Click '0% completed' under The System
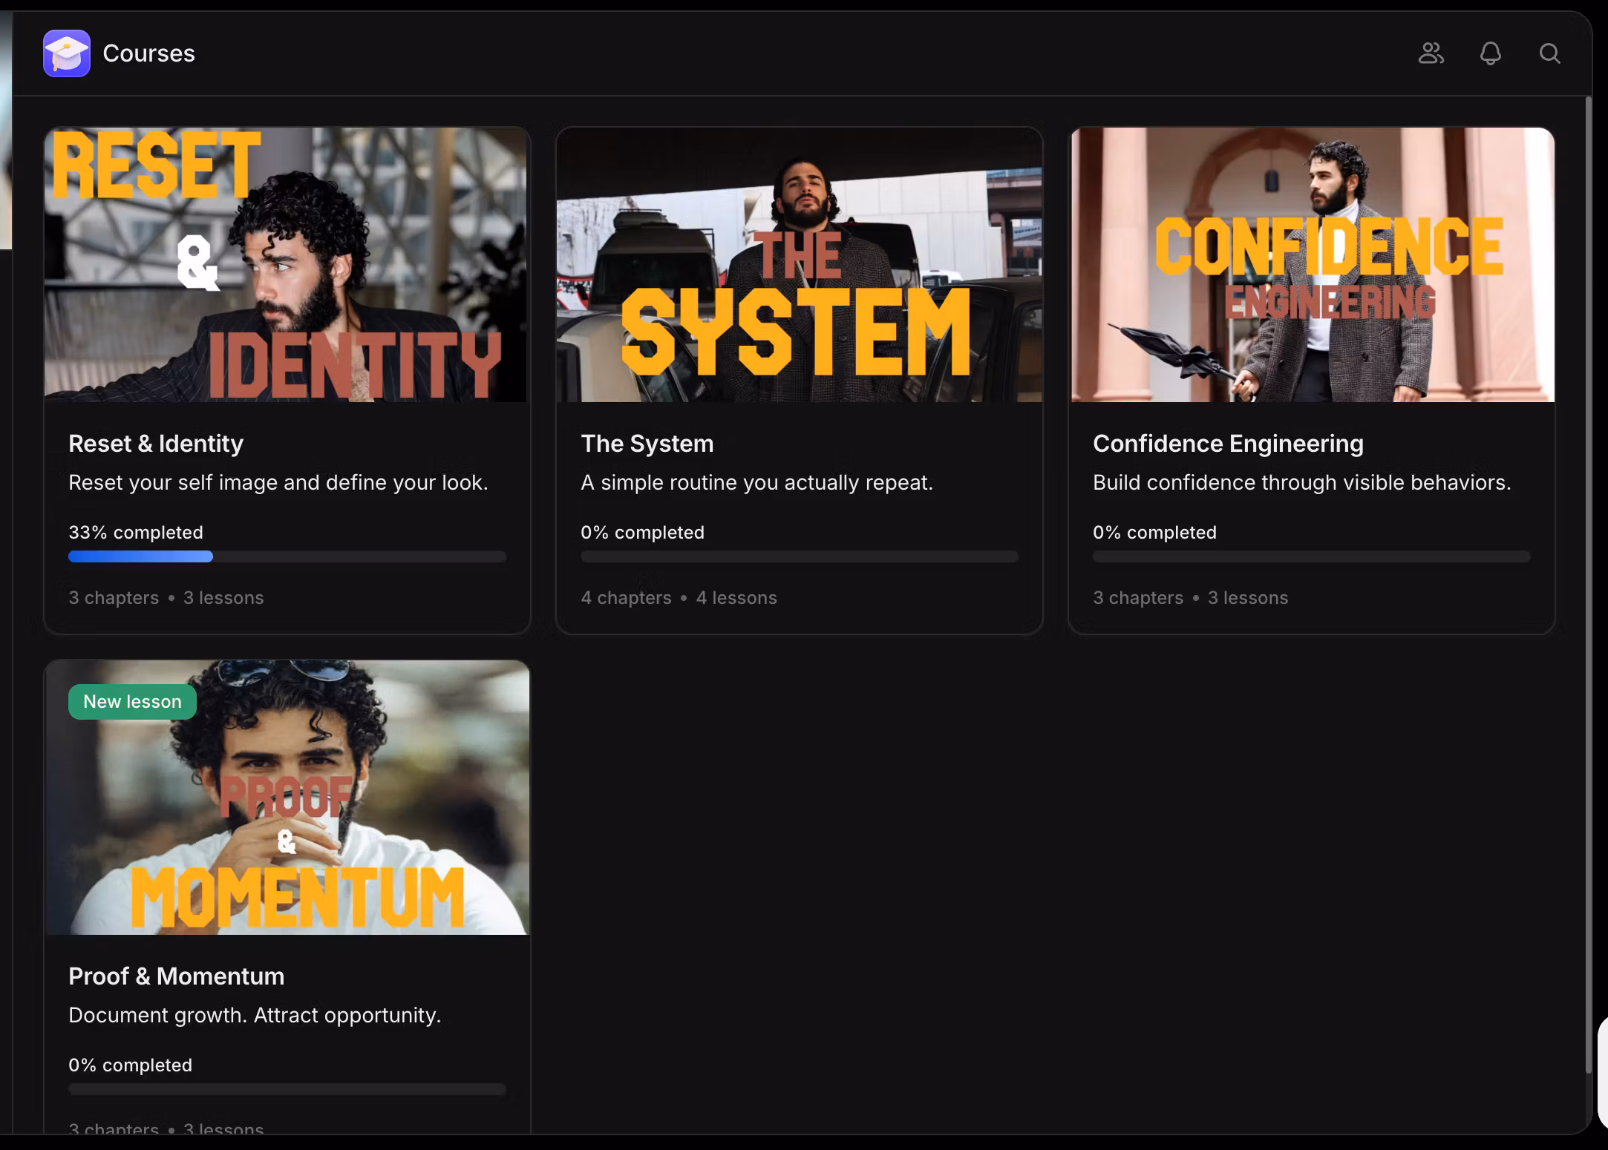 [642, 532]
